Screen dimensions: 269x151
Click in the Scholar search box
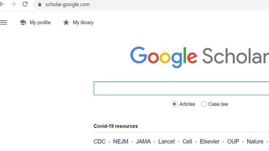(x=181, y=88)
